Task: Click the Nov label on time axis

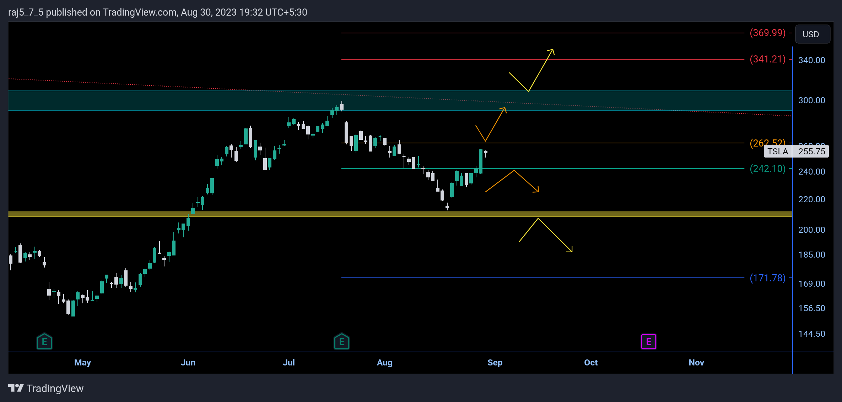Action: click(696, 363)
